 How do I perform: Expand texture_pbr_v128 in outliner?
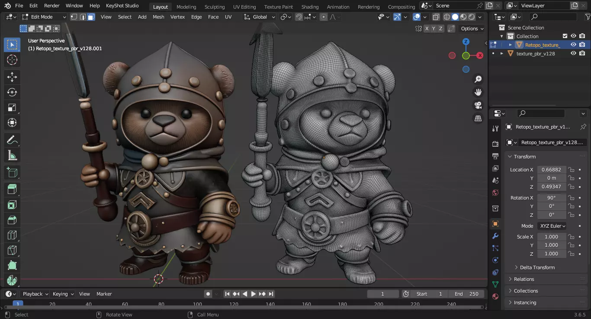502,54
